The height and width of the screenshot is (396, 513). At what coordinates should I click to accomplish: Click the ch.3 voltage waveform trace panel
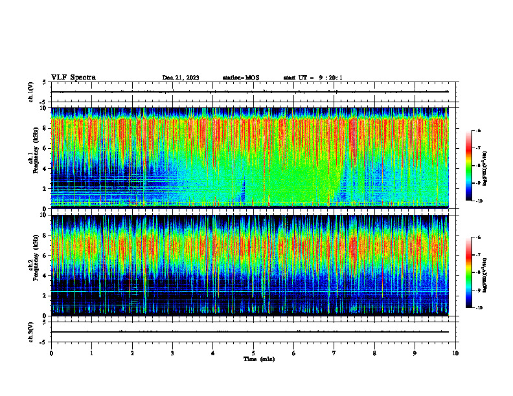(253, 332)
